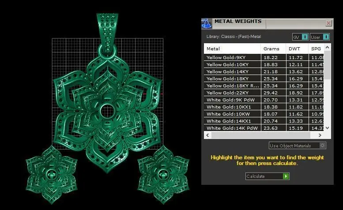The width and height of the screenshot is (343, 210).
Task: Click the horizontal scrollbar left arrow
Action: 207,135
